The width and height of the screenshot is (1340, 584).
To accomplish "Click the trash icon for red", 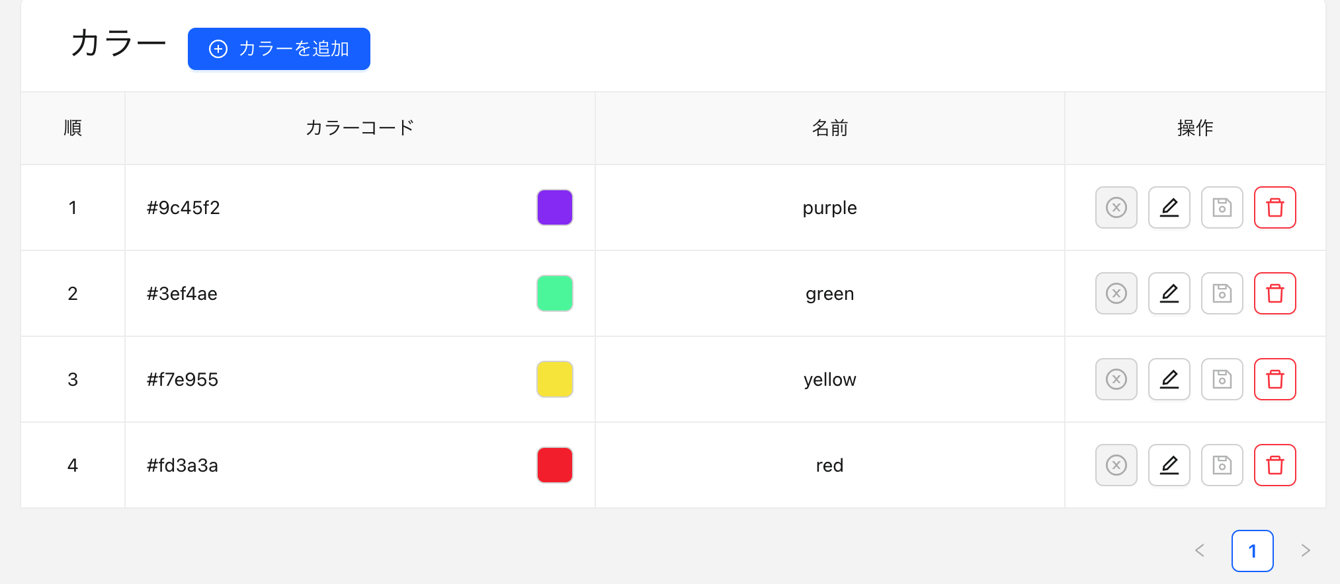I will click(1275, 465).
